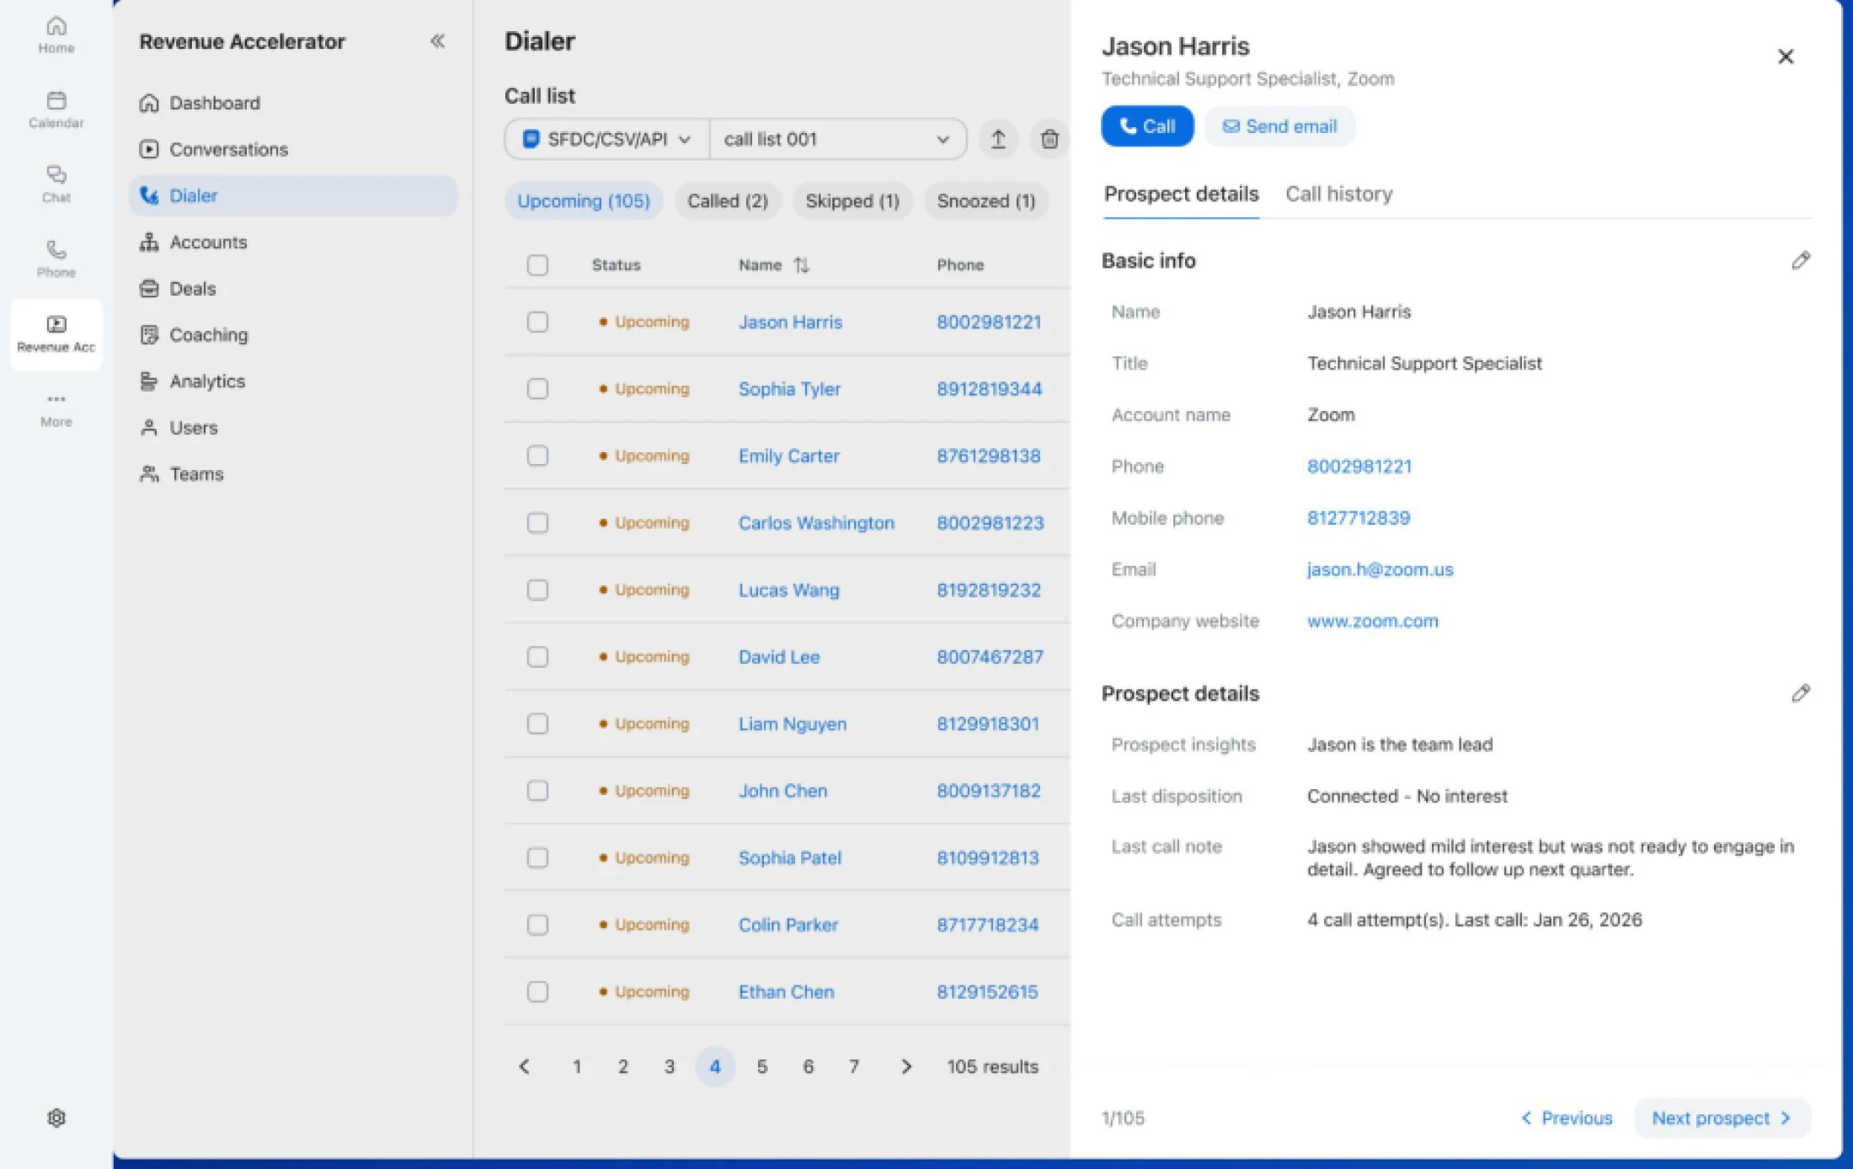Screen dimensions: 1853x1169
Task: Check the box for Emily Carter
Action: click(537, 456)
